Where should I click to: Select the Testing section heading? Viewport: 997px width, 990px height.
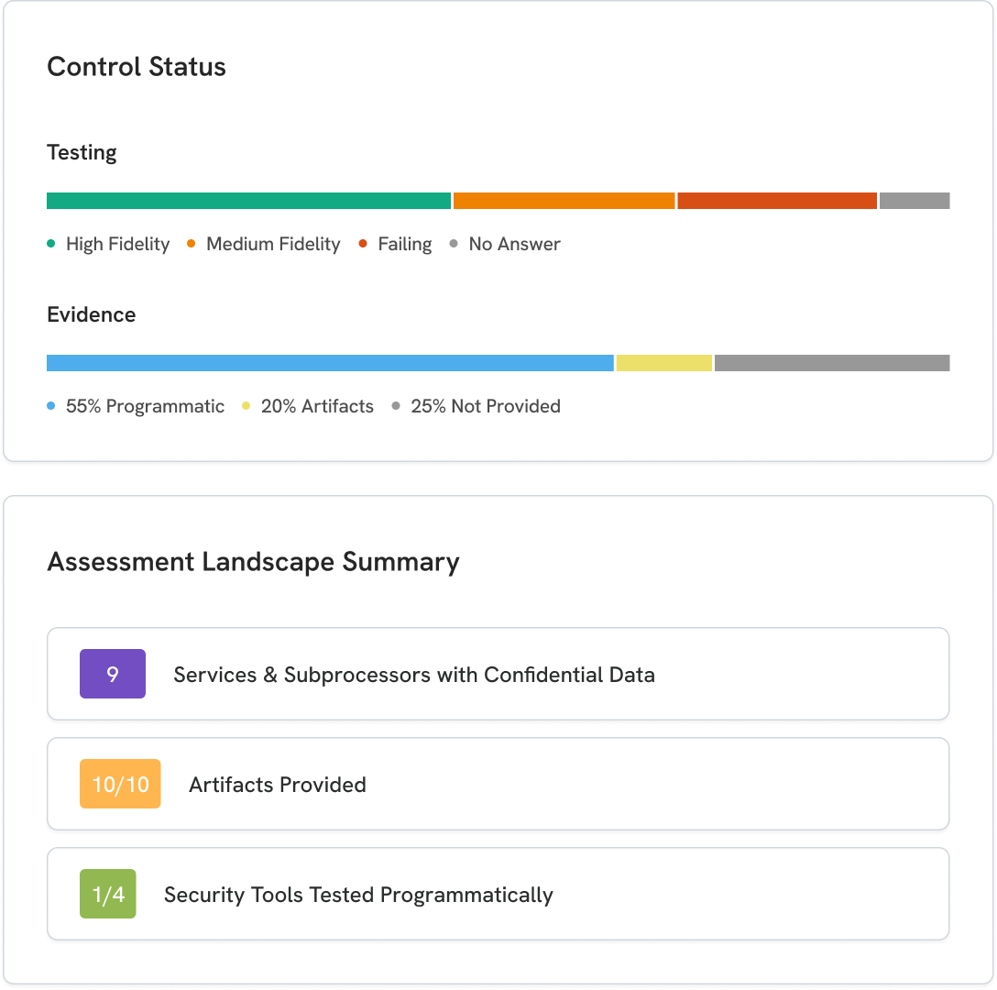point(82,152)
